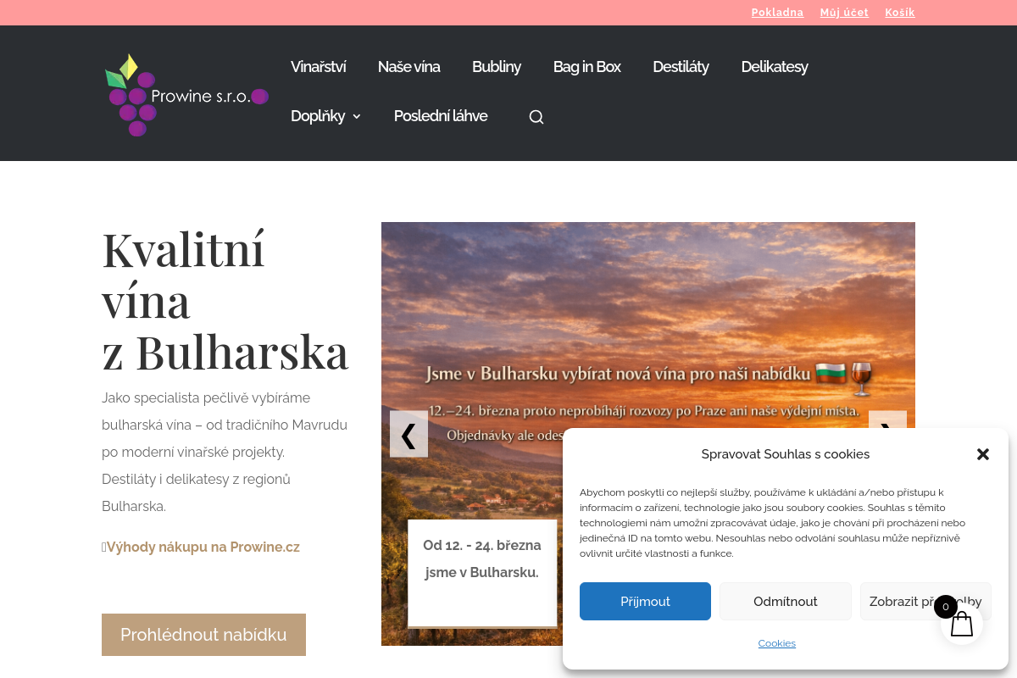The image size is (1017, 678).
Task: Click the Prowine s.r.o. grape logo
Action: point(186,95)
